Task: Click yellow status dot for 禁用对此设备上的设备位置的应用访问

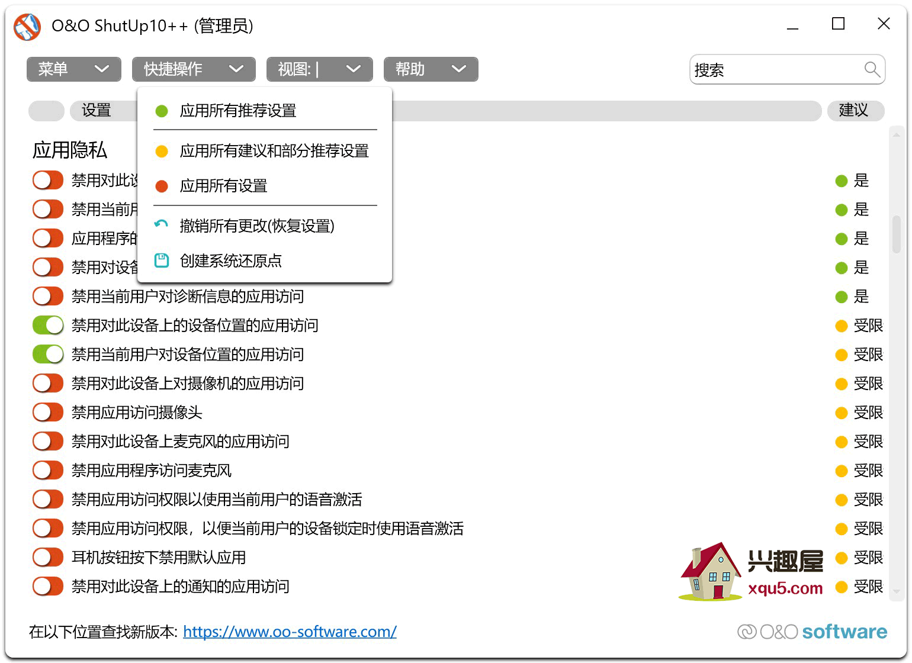Action: [x=841, y=326]
